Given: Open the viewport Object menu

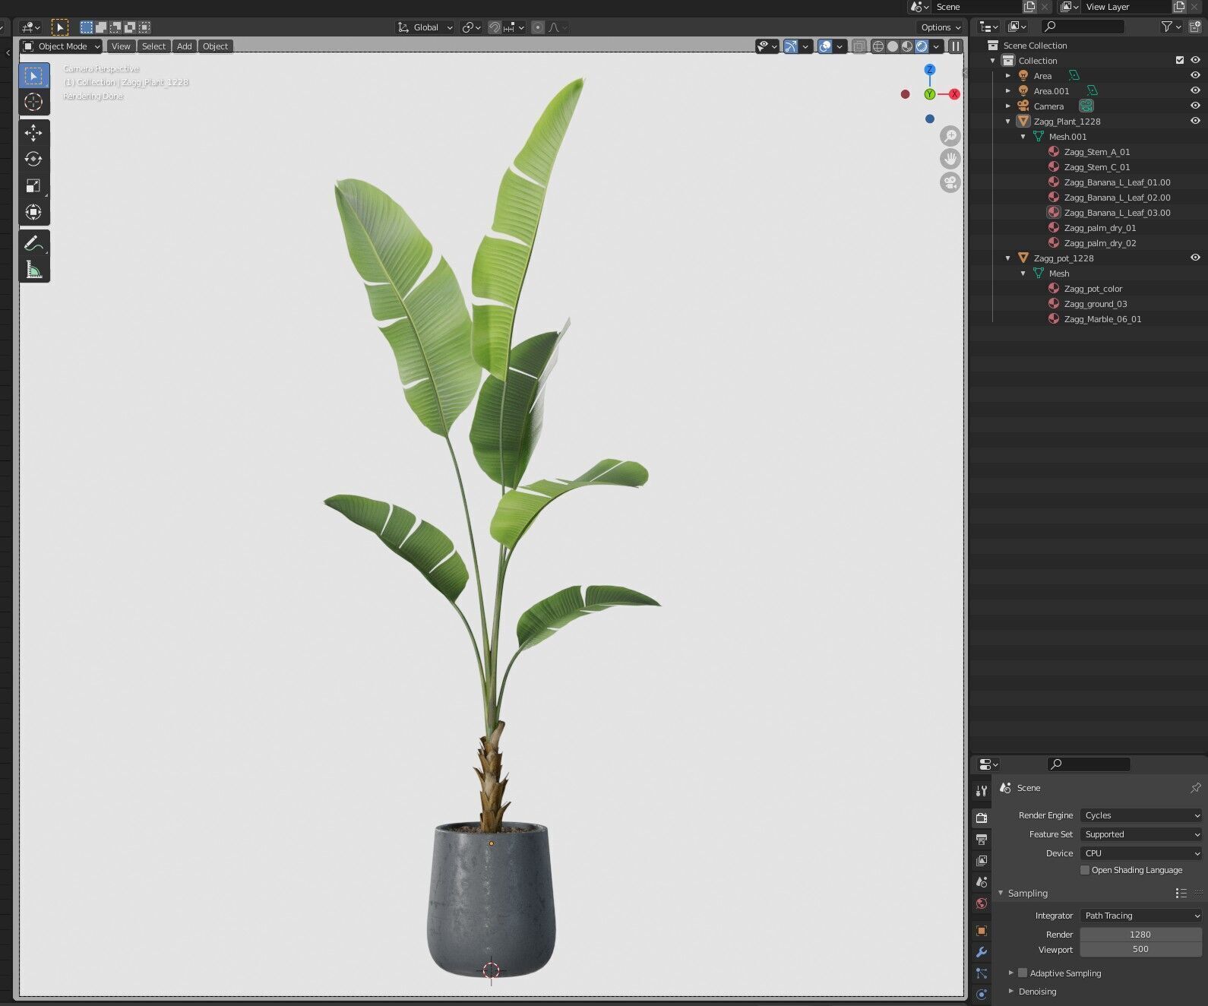Looking at the screenshot, I should click(x=215, y=46).
